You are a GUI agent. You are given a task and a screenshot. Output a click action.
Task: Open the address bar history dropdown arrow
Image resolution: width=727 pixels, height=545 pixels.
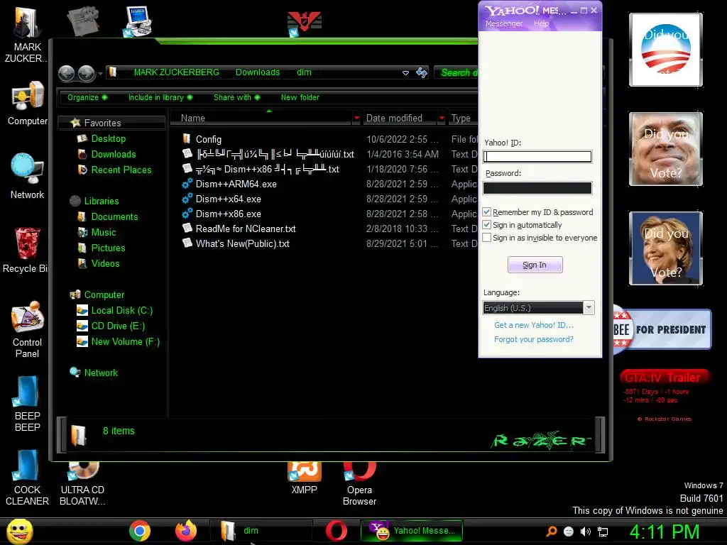point(405,73)
